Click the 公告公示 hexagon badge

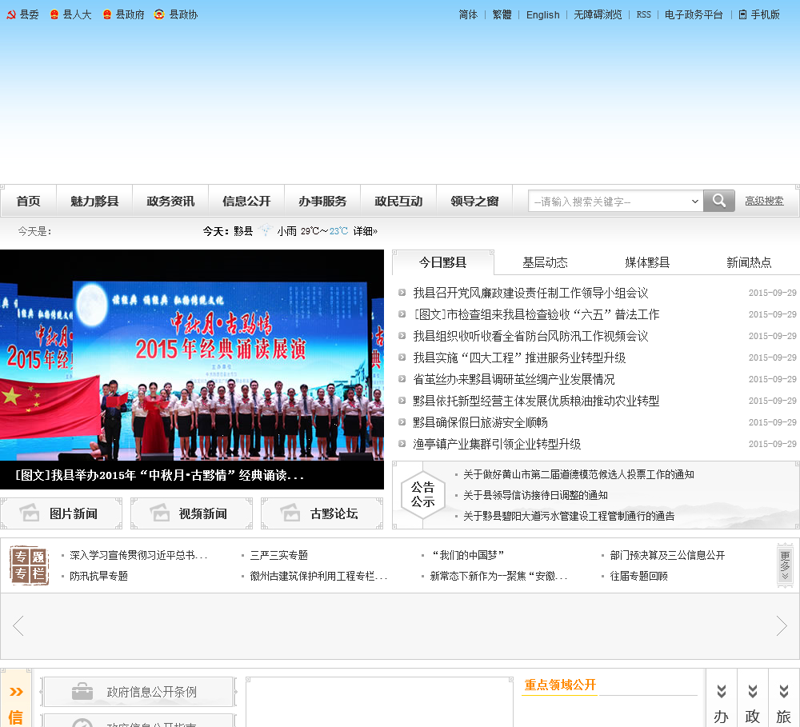(x=423, y=494)
